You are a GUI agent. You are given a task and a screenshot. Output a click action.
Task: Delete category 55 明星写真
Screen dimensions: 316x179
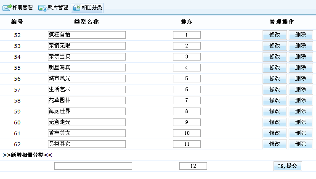pos(301,68)
